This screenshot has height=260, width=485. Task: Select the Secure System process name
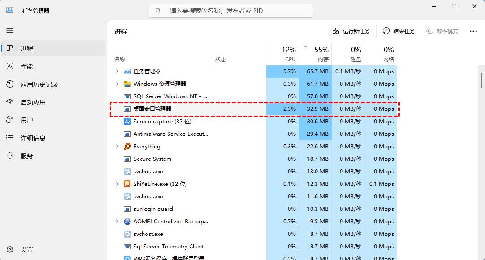(152, 159)
